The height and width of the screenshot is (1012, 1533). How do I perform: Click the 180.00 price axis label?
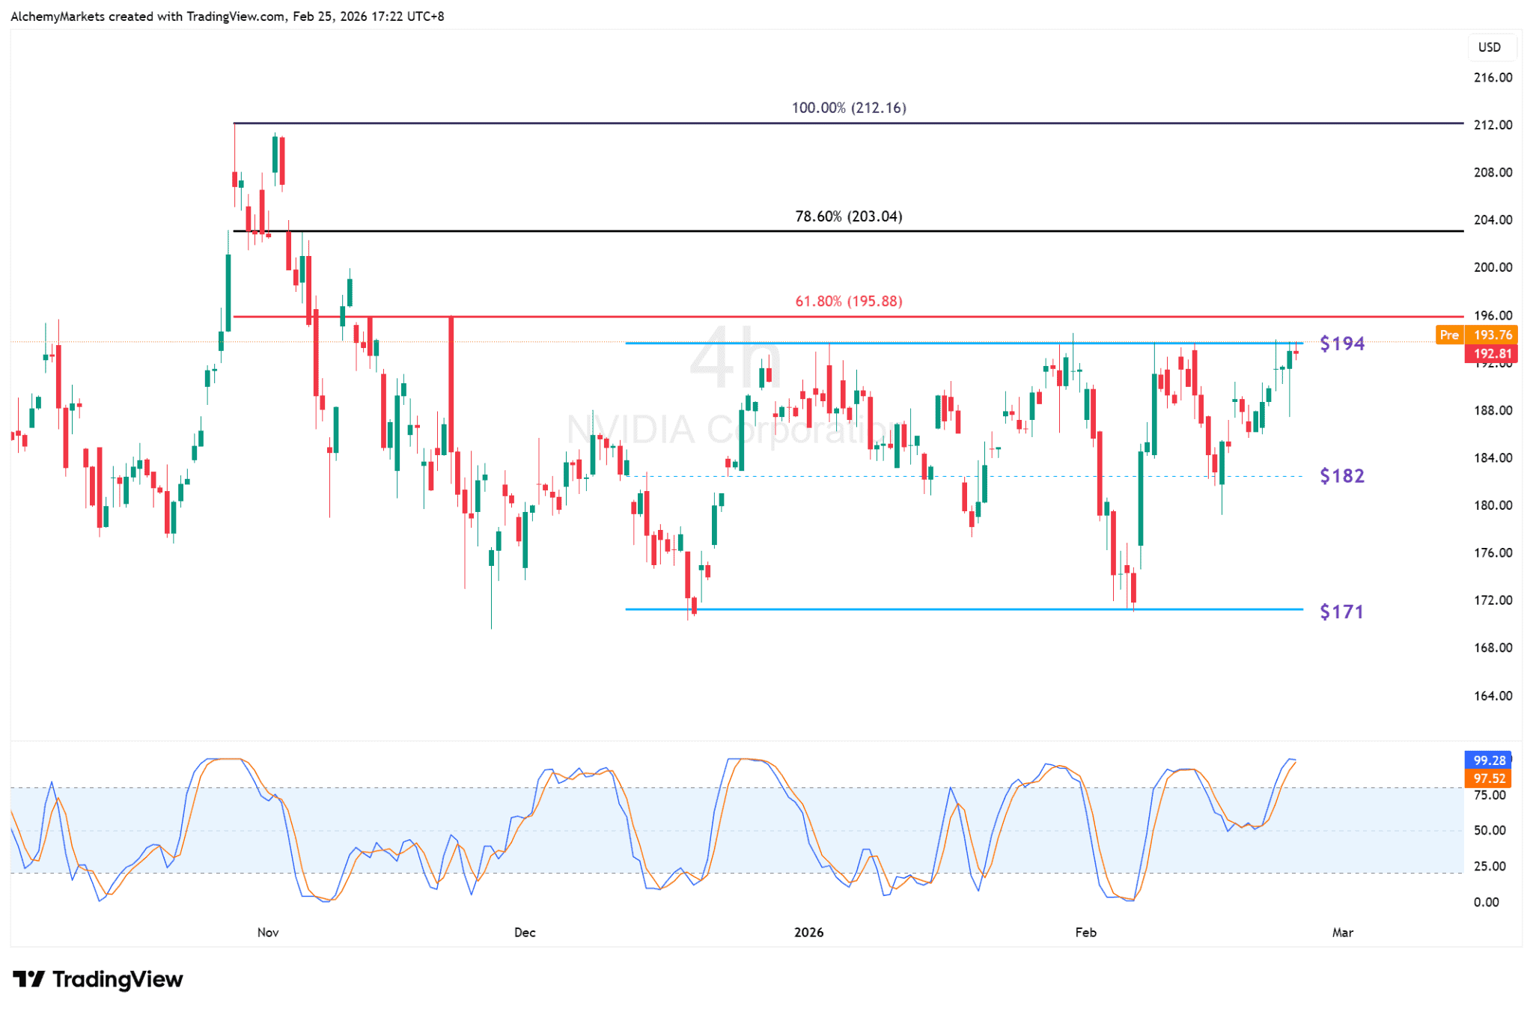point(1493,506)
